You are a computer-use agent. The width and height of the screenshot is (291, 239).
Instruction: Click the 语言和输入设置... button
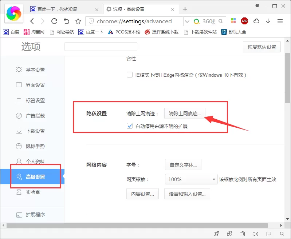pyautogui.click(x=187, y=194)
